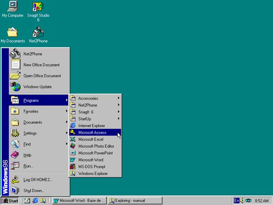Click the En language indicator in tray
The height and width of the screenshot is (205, 273).
coord(237,201)
